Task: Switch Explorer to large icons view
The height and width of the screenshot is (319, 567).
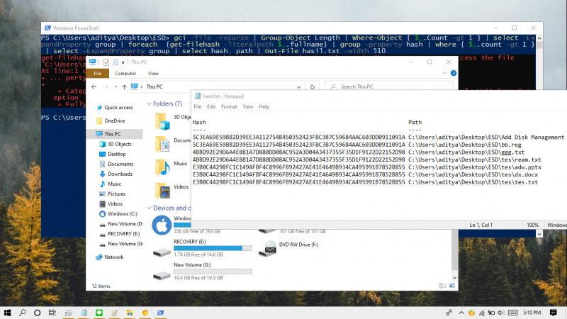Action: [x=452, y=286]
